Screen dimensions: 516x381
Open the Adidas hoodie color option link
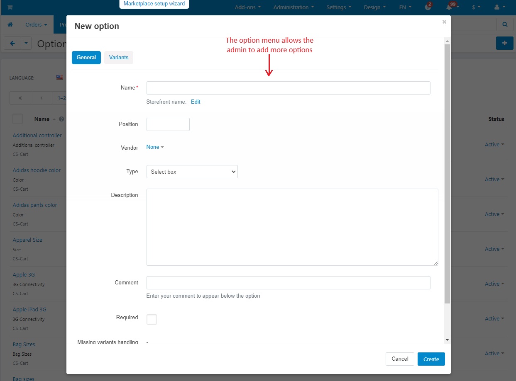pyautogui.click(x=37, y=170)
